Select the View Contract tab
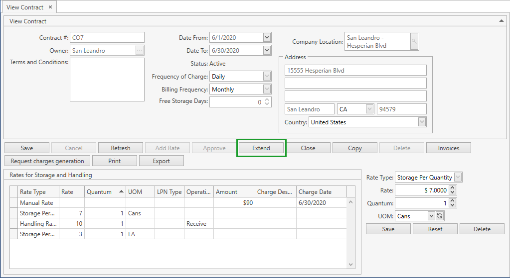The width and height of the screenshot is (510, 278). click(x=25, y=7)
